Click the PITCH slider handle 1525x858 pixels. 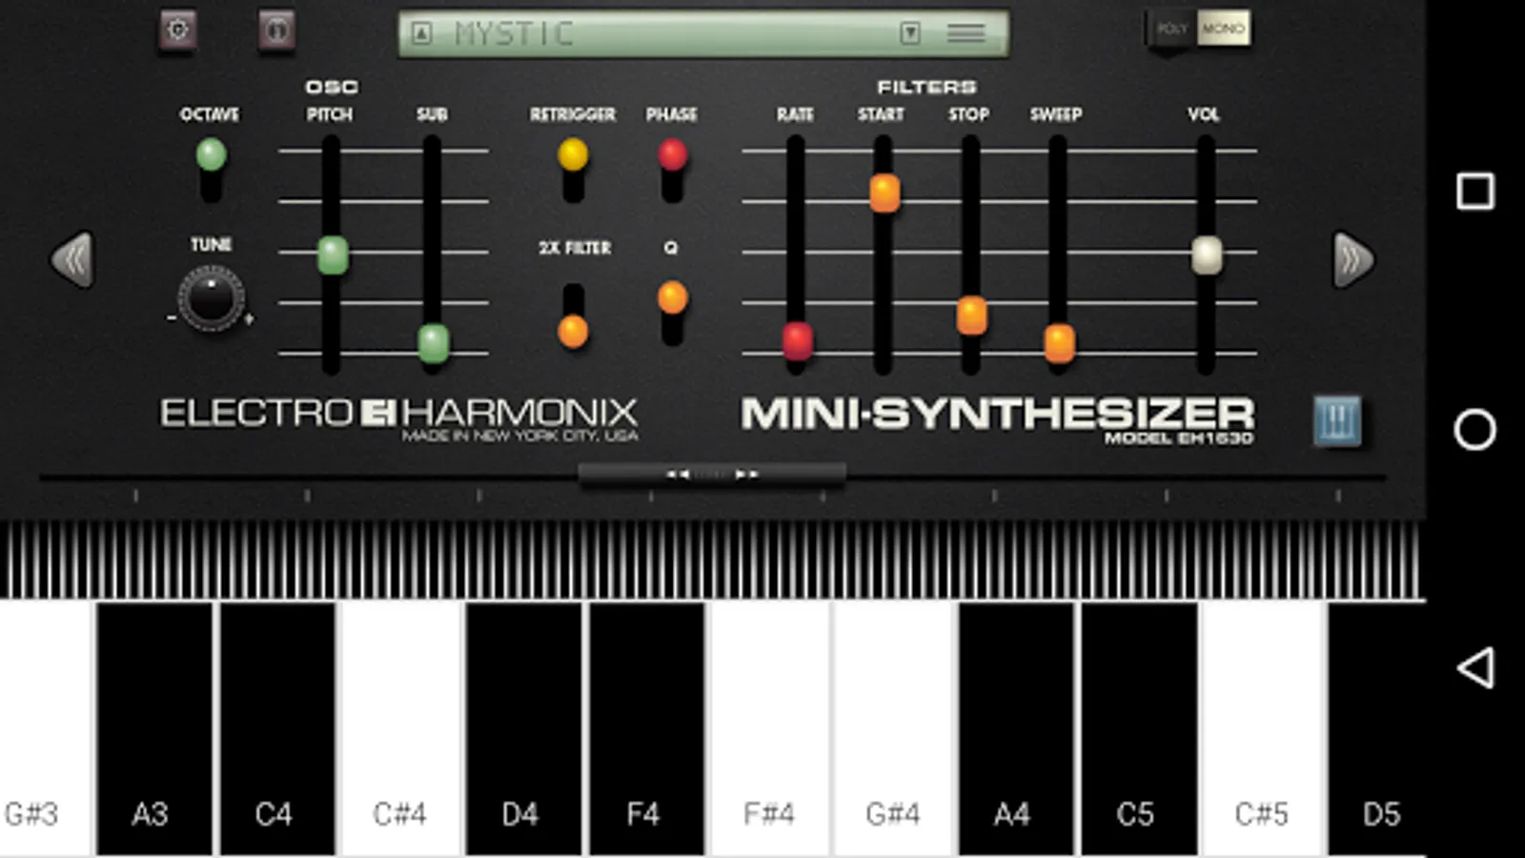click(332, 255)
